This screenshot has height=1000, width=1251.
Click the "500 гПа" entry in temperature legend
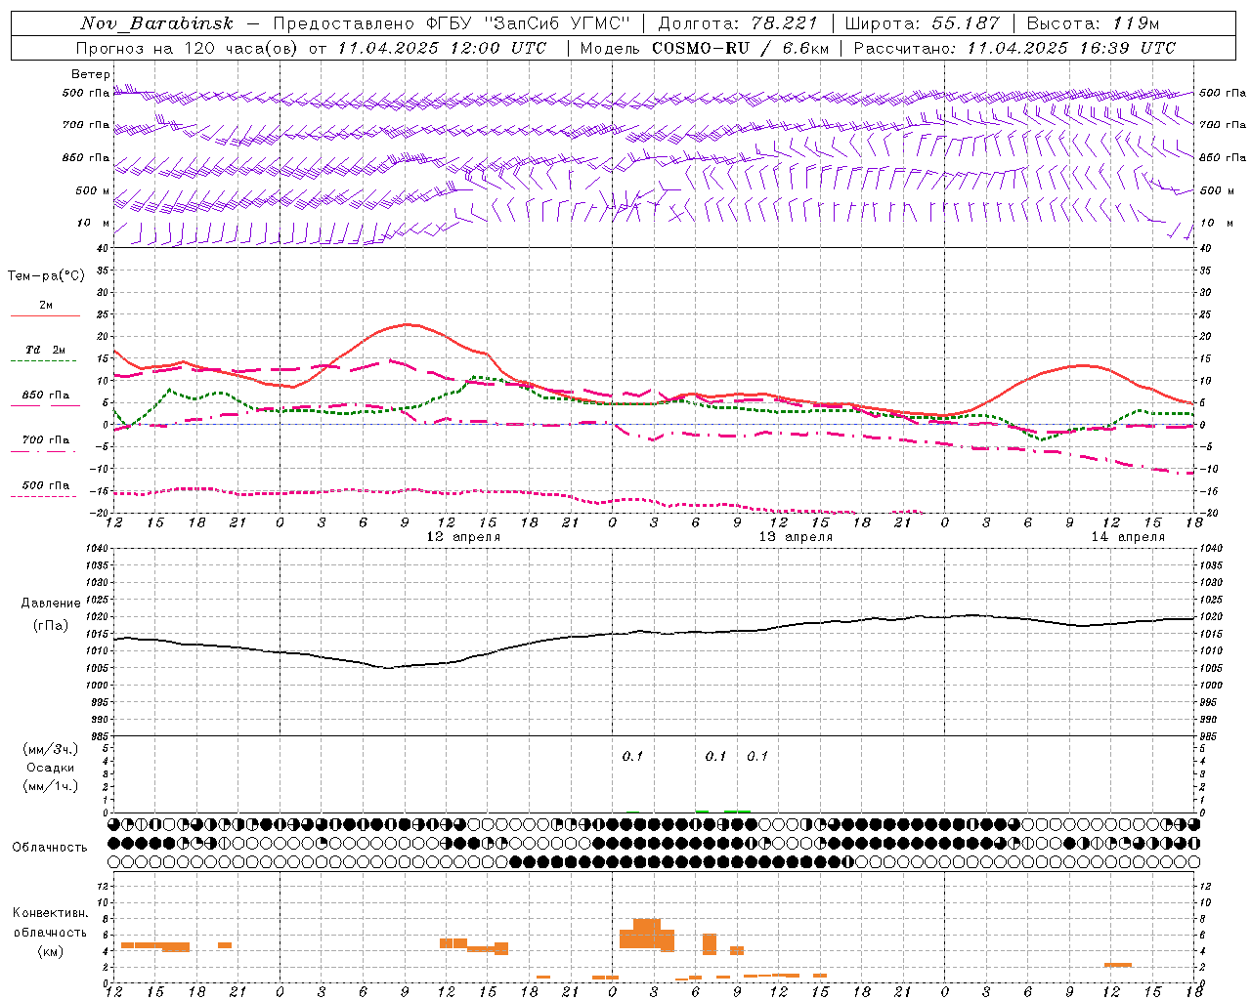[x=46, y=485]
